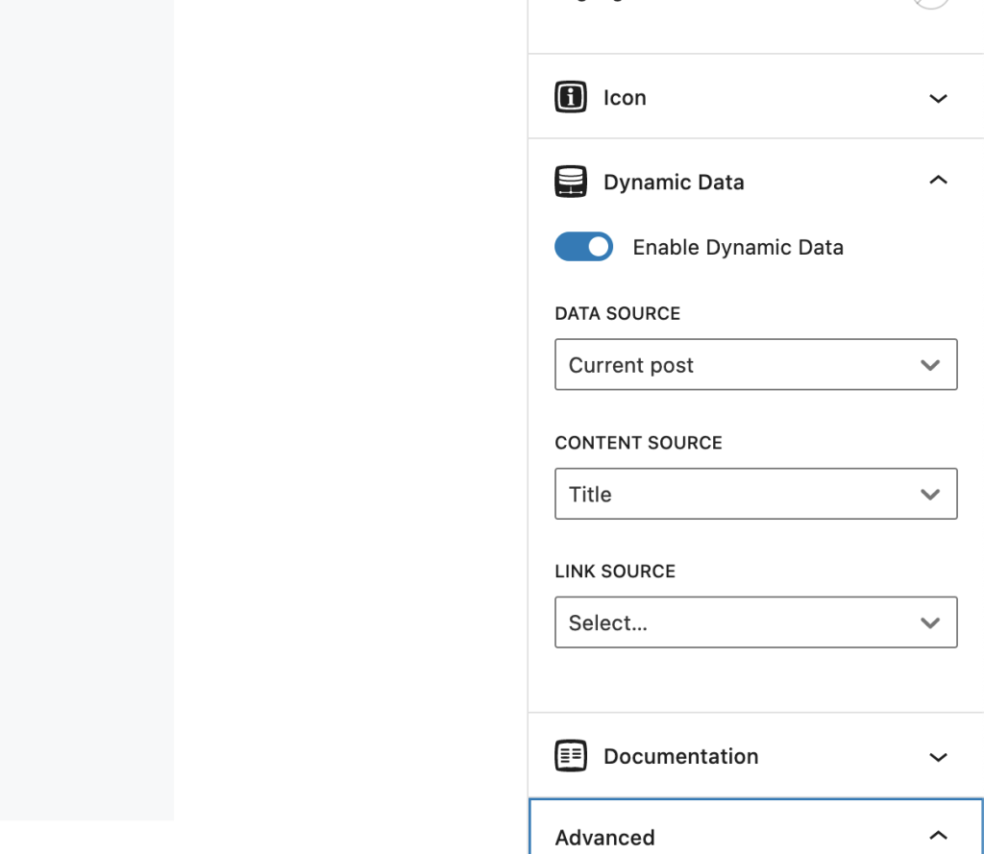The image size is (984, 854).
Task: Click the Documentation panel book icon
Action: coord(571,755)
